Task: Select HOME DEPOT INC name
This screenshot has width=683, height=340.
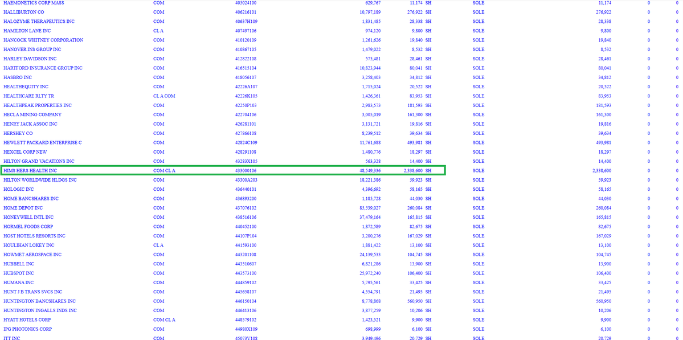Action: pos(23,208)
